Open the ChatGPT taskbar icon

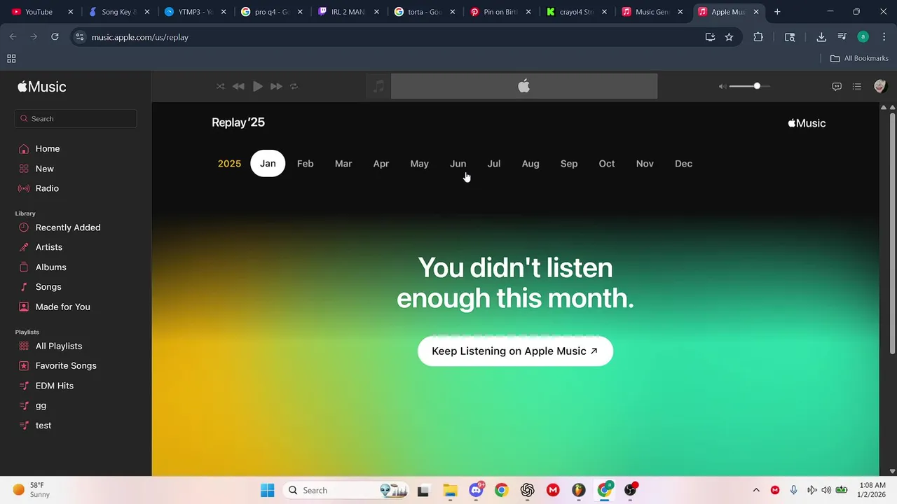click(528, 490)
